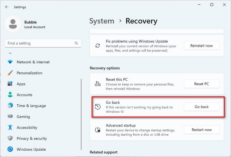
Task: Click the Go back card title text
Action: (113, 102)
